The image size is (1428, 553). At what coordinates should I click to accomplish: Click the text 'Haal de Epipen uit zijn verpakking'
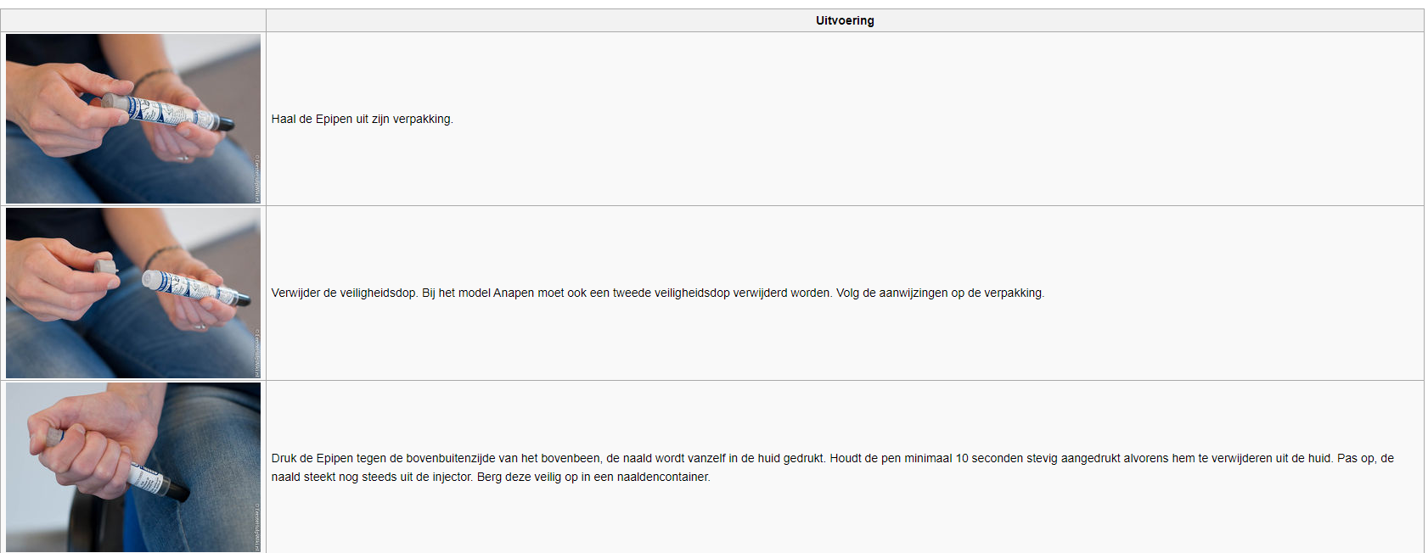pos(362,120)
